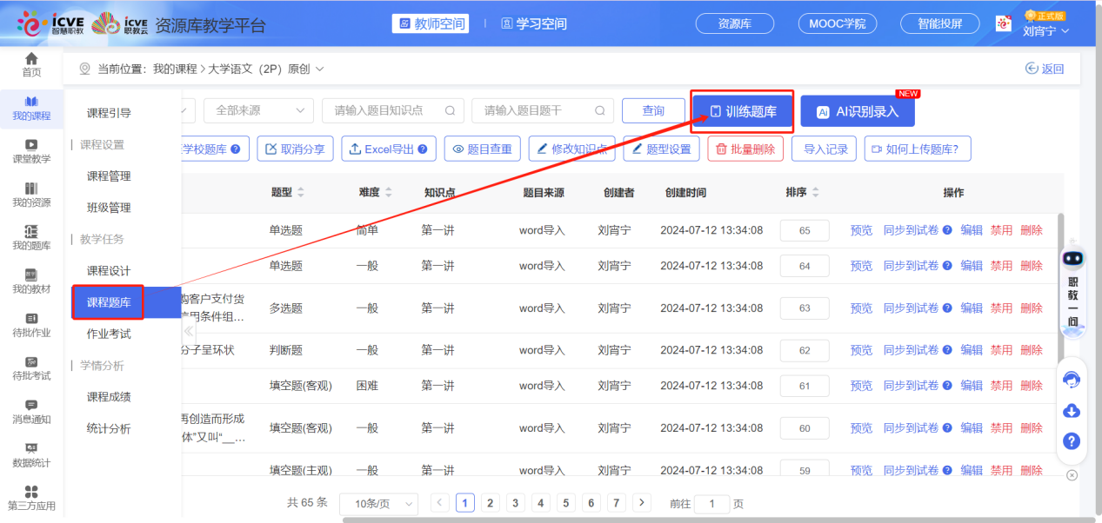Click the download icon in floating sidebar
1102x523 pixels.
pyautogui.click(x=1071, y=410)
